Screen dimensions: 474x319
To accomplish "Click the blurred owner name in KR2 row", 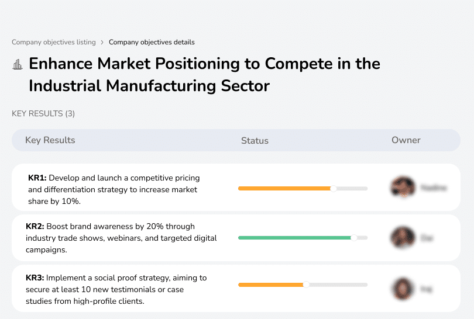I will click(427, 238).
